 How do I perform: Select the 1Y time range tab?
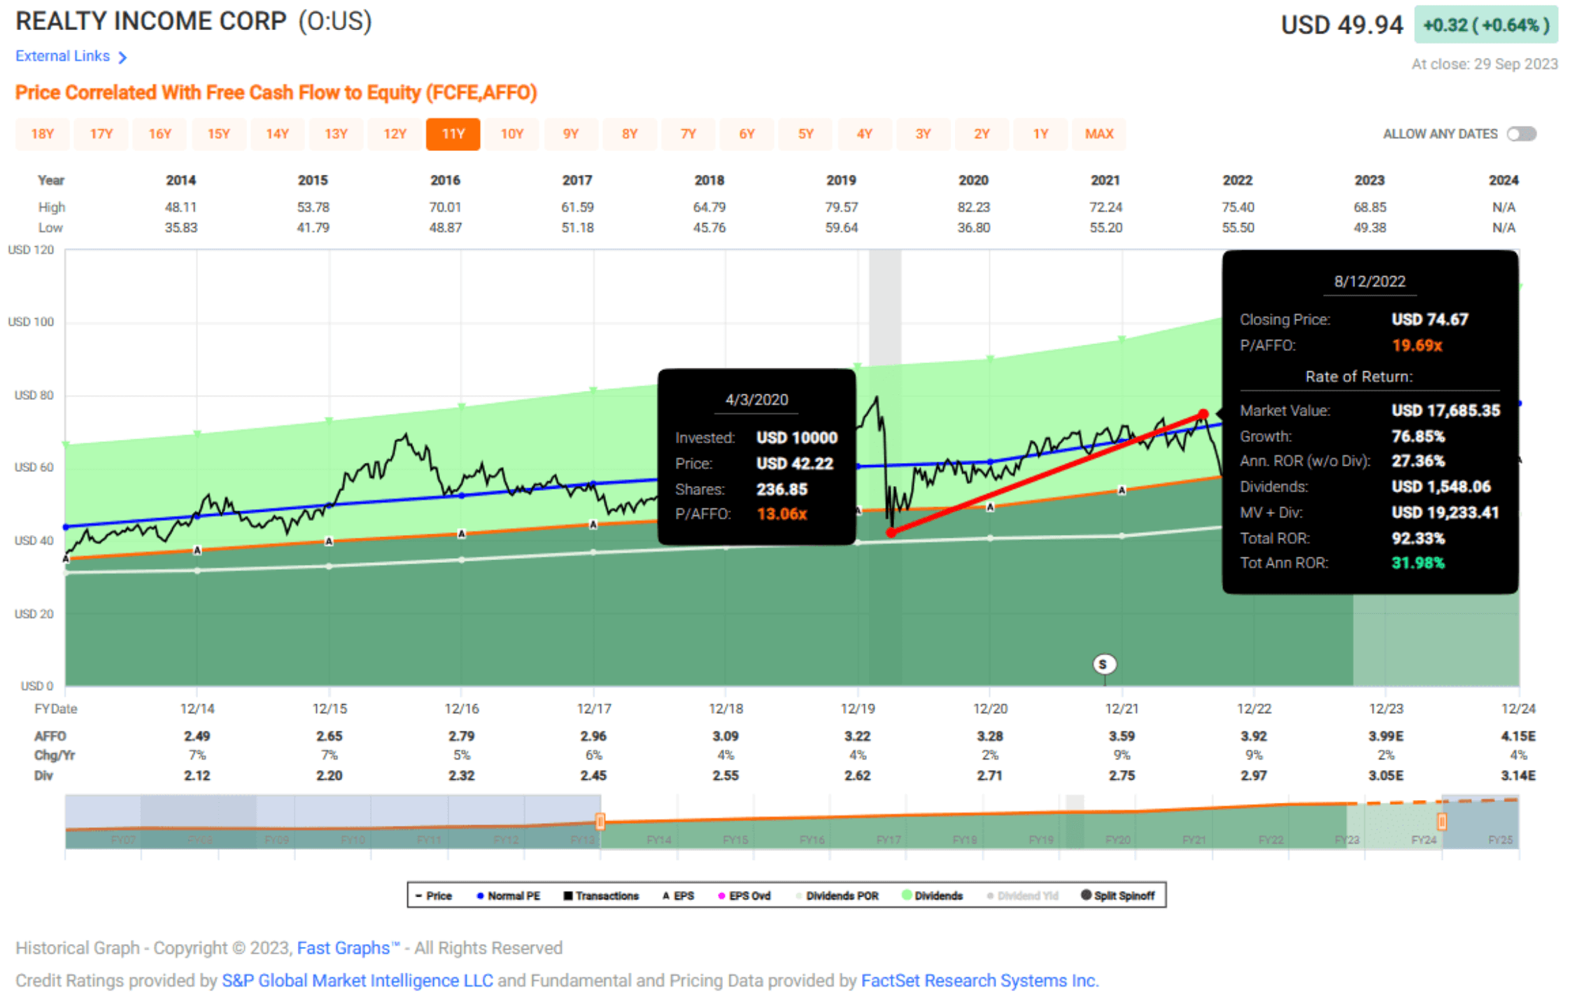click(x=1041, y=134)
